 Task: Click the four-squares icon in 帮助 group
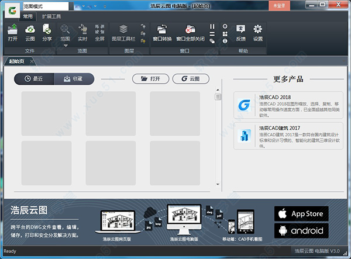pos(225,34)
